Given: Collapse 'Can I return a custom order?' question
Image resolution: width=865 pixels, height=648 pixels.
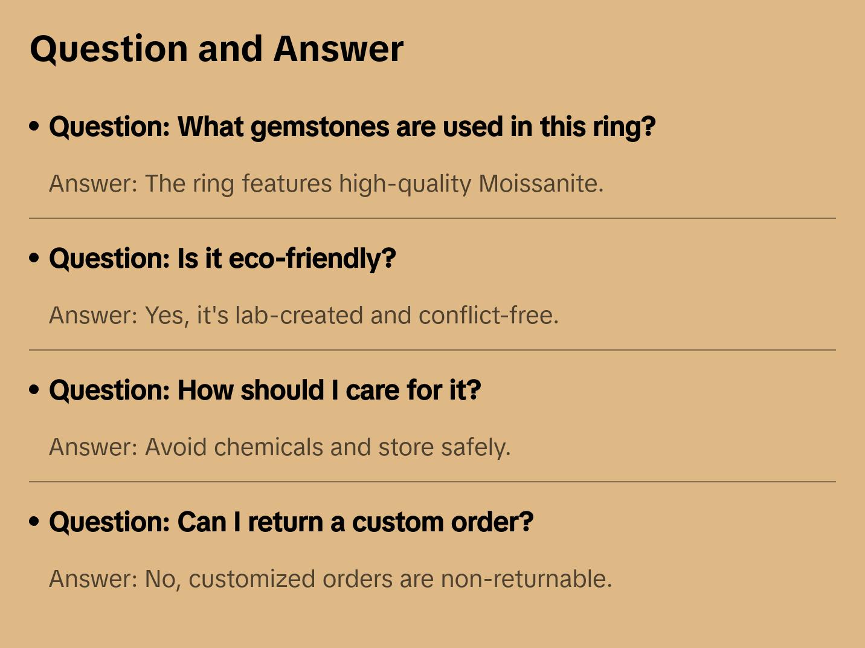Looking at the screenshot, I should click(x=291, y=522).
